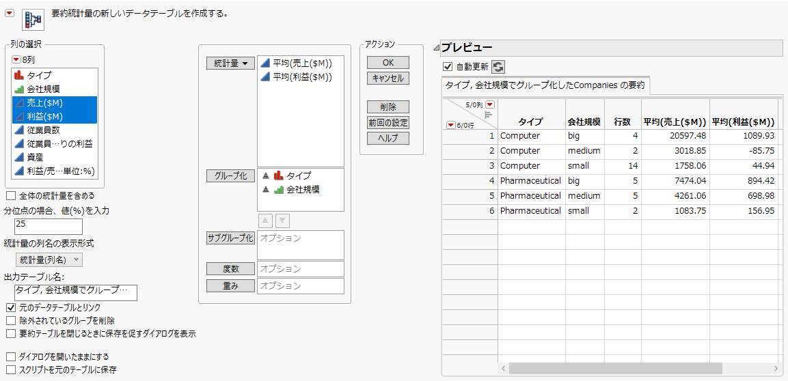Select 利益/売…単位:%) column in list
The height and width of the screenshot is (381, 788).
tap(55, 171)
